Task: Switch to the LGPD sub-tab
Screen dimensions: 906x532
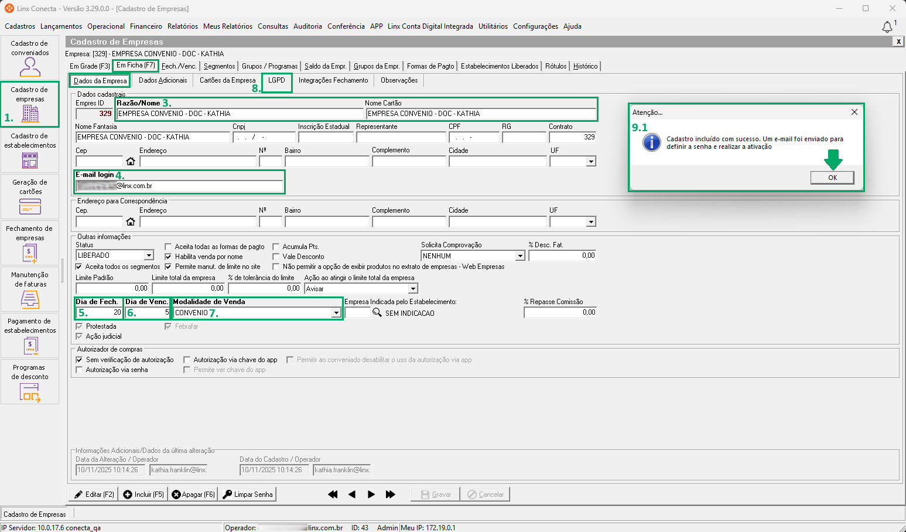Action: pos(276,80)
